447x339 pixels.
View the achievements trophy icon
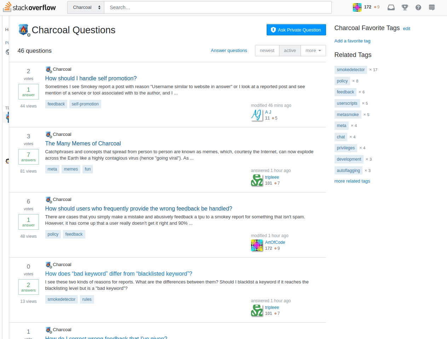405,7
